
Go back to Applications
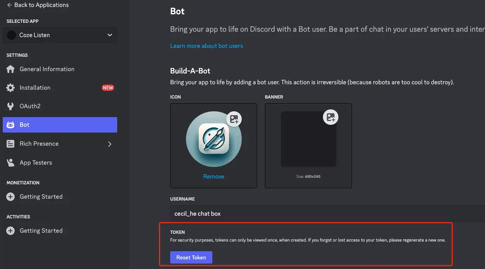(38, 5)
